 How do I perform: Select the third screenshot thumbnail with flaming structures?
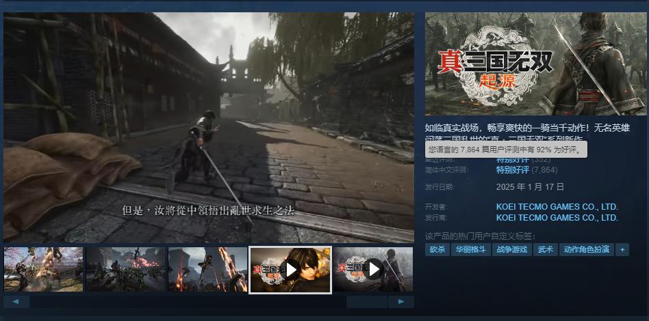pyautogui.click(x=208, y=269)
